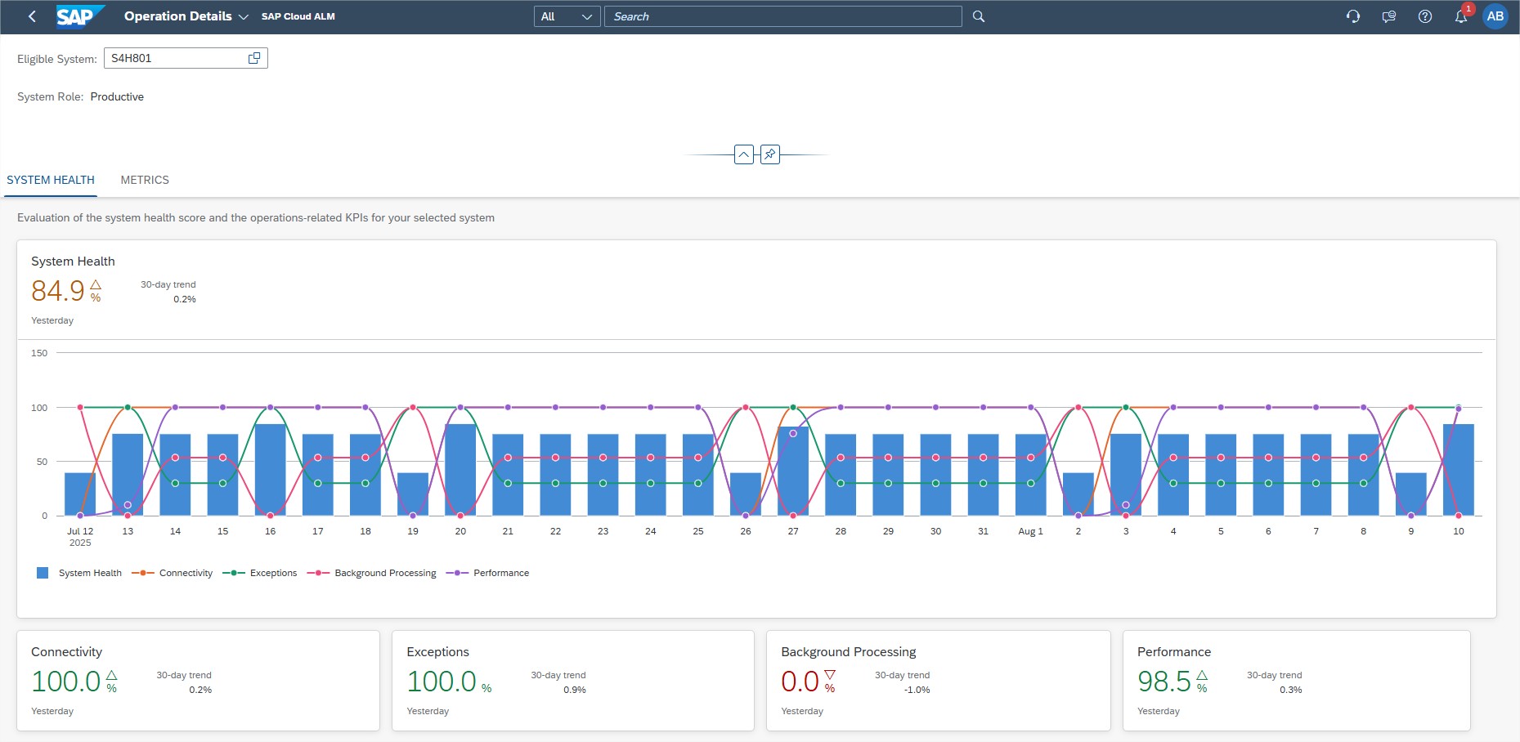Viewport: 1520px width, 742px height.
Task: Click the System Health legend color swatch
Action: tap(43, 573)
